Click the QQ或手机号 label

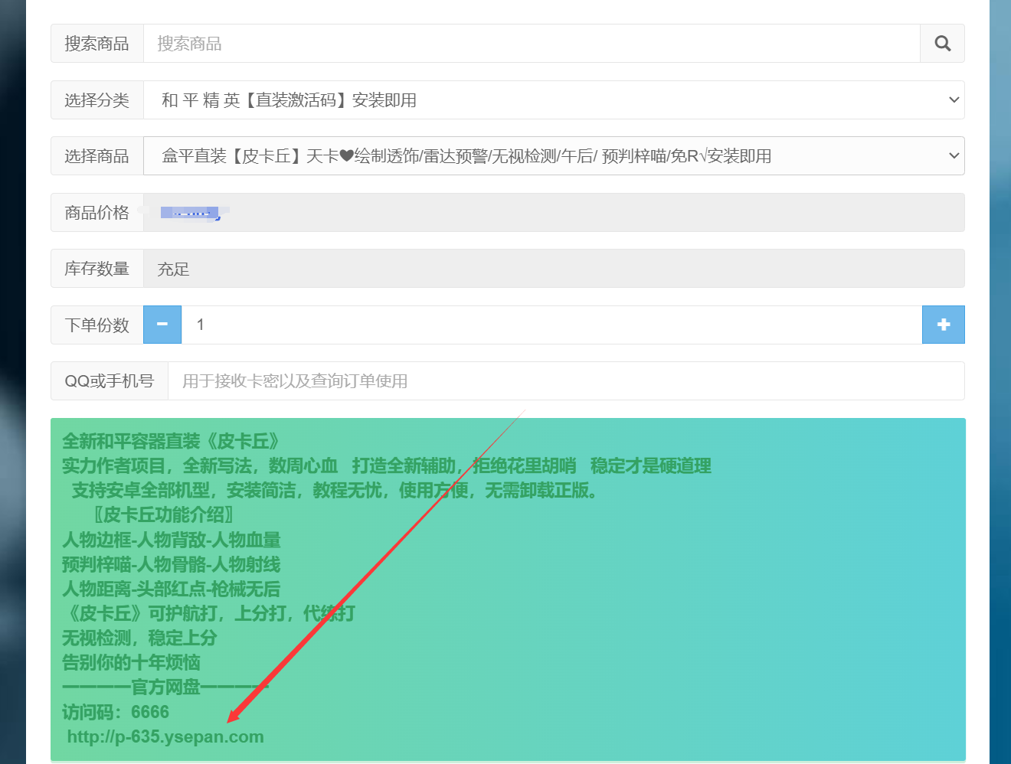pos(110,381)
